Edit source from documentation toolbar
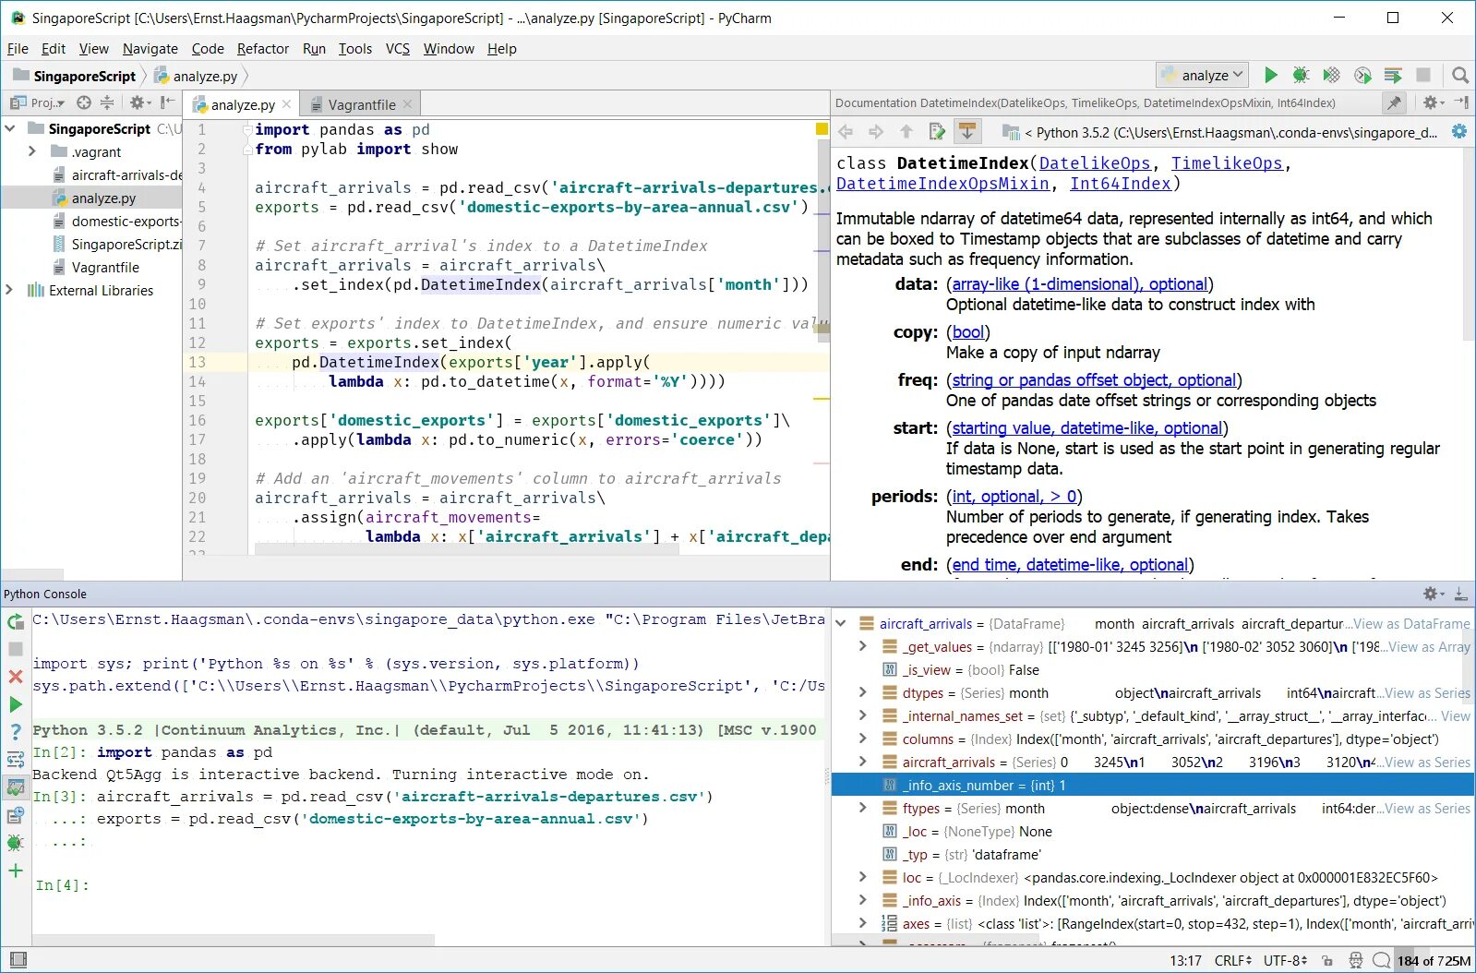This screenshot has width=1476, height=973. click(937, 132)
